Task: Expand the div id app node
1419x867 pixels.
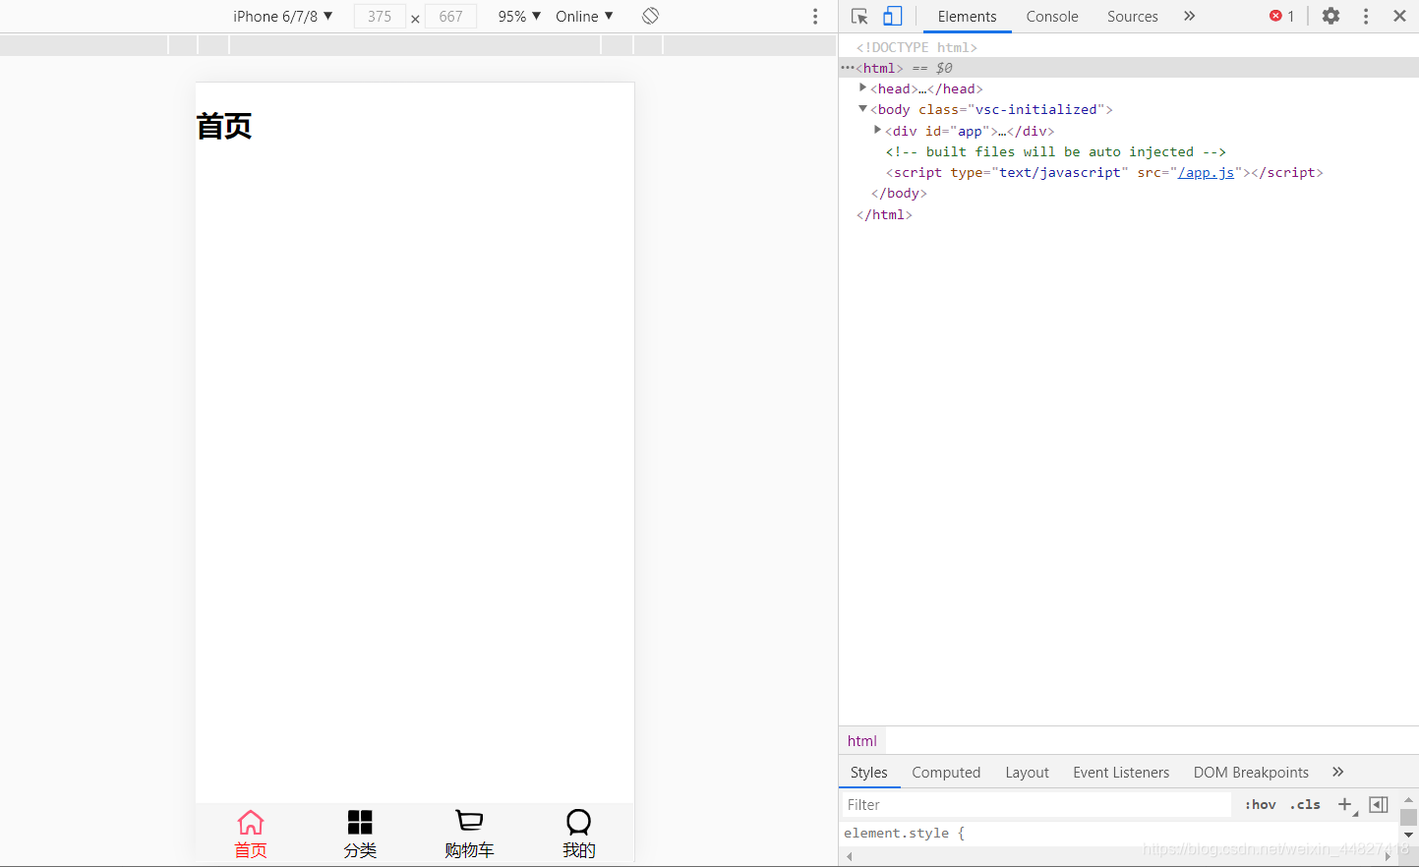Action: click(877, 130)
